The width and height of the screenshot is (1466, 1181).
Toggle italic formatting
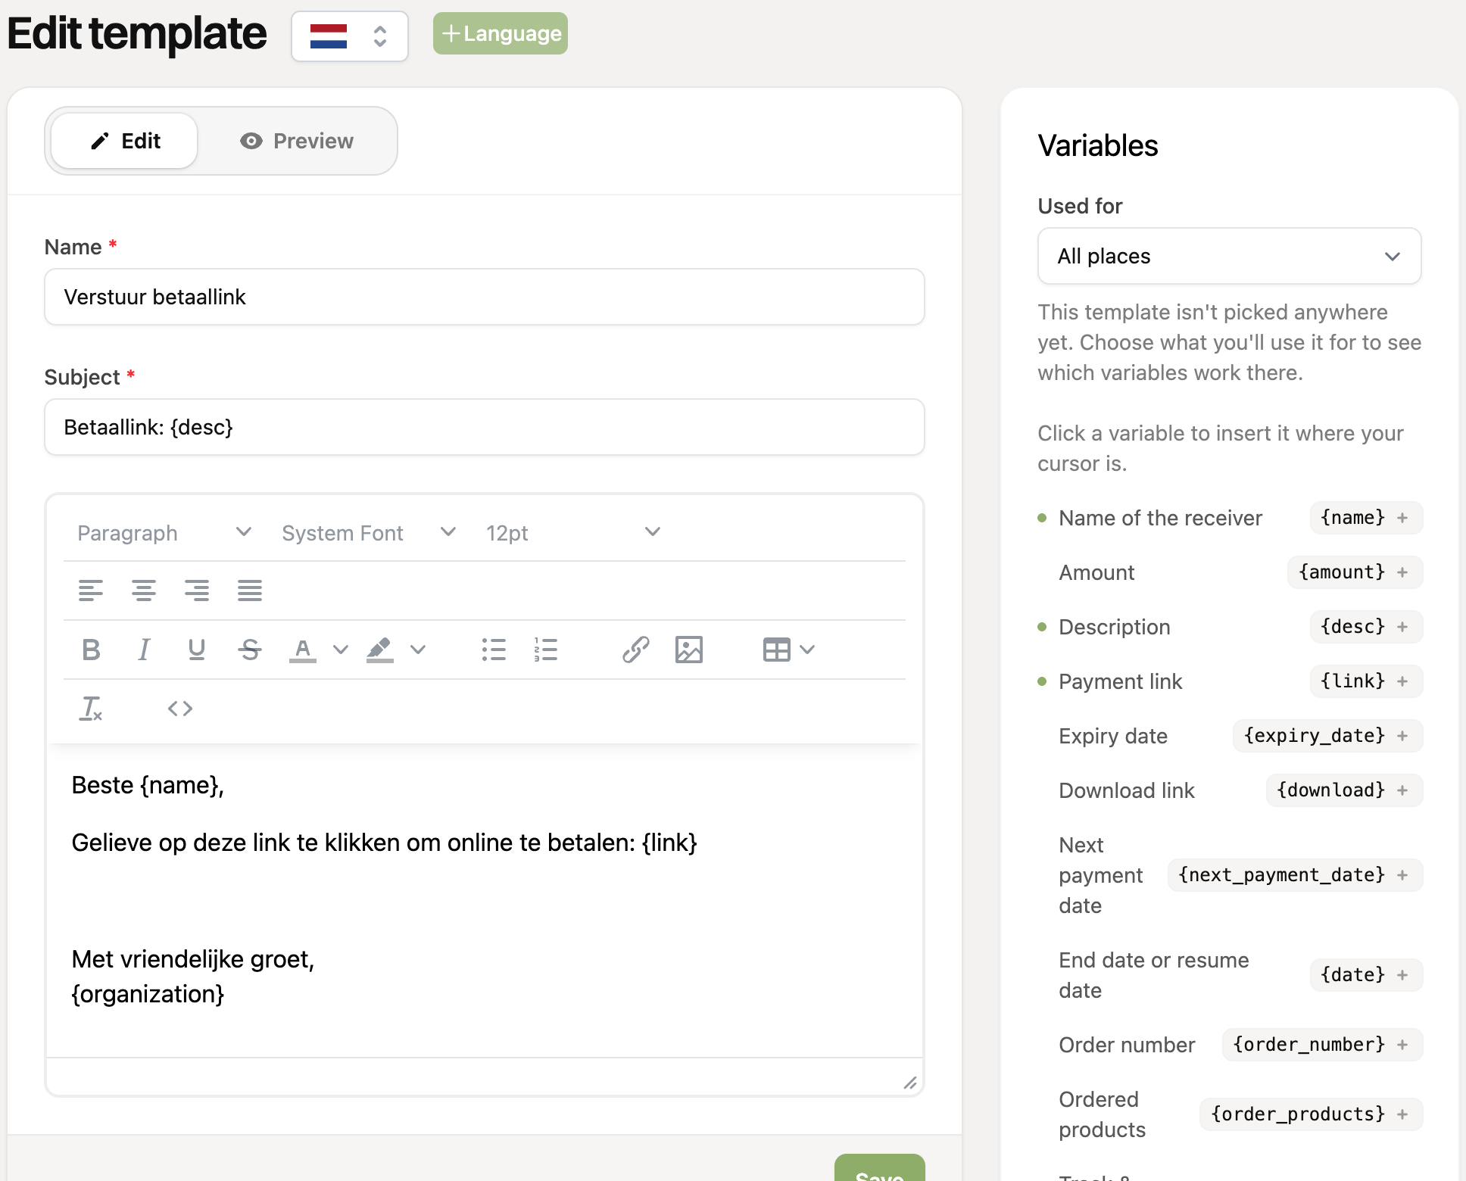pyautogui.click(x=144, y=649)
